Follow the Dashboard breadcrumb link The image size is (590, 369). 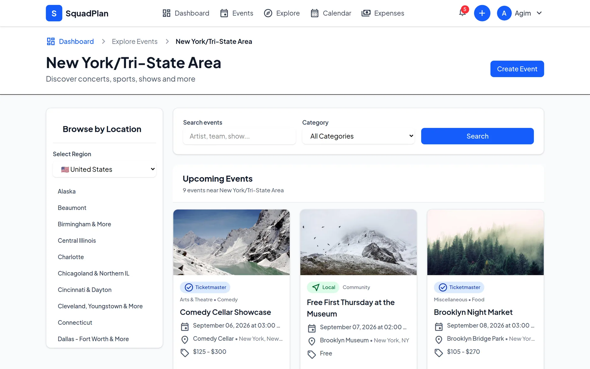tap(76, 42)
